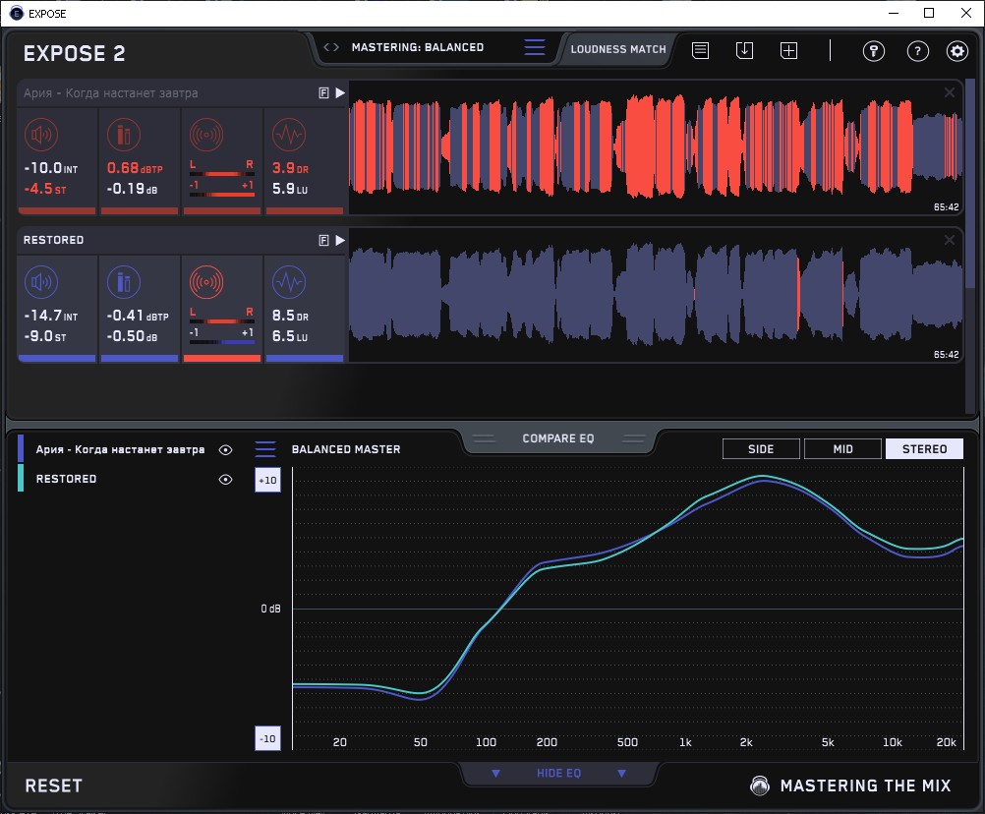Switch the EQ view to MID
The image size is (985, 814).
(842, 449)
